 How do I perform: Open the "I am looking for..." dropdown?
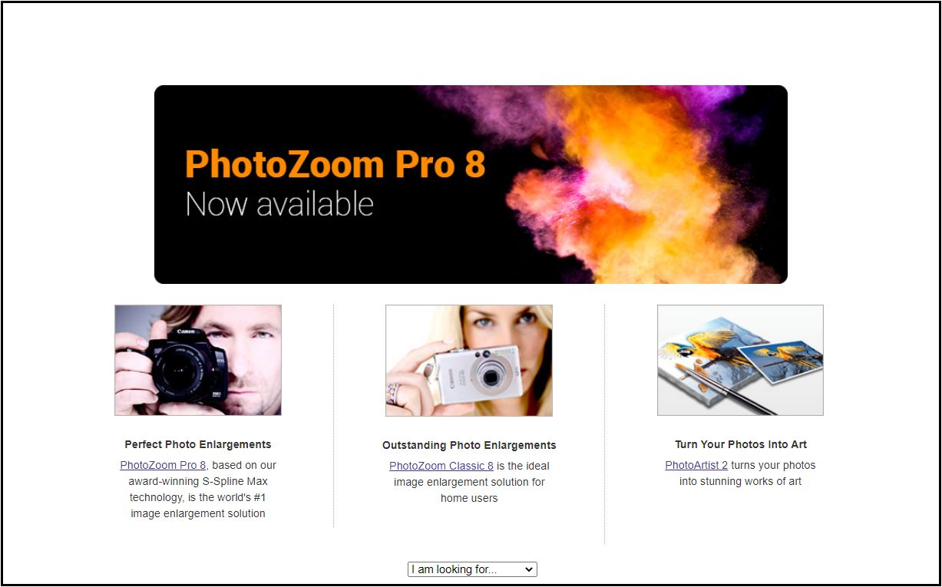(472, 569)
